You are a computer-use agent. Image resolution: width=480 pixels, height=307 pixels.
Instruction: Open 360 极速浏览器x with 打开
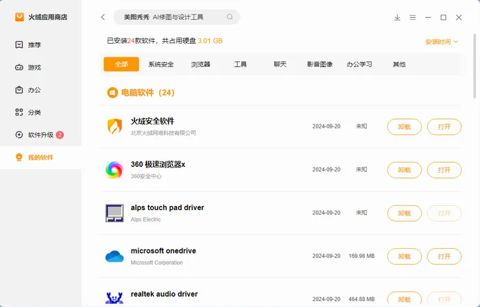(x=444, y=170)
